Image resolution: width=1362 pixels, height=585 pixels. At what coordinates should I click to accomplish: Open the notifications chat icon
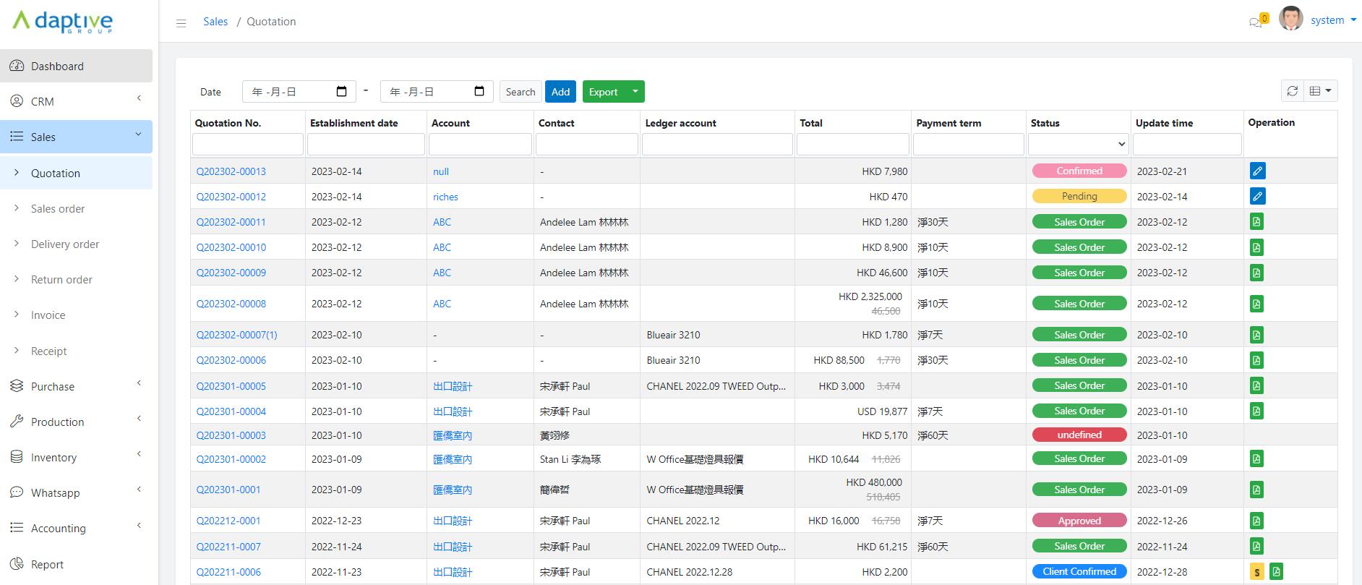[x=1256, y=22]
